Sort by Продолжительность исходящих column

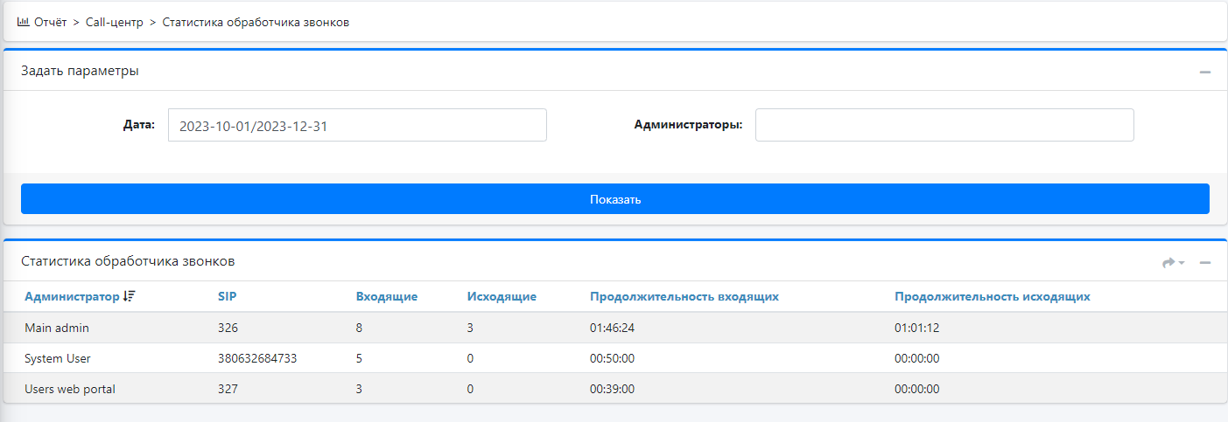coord(992,296)
